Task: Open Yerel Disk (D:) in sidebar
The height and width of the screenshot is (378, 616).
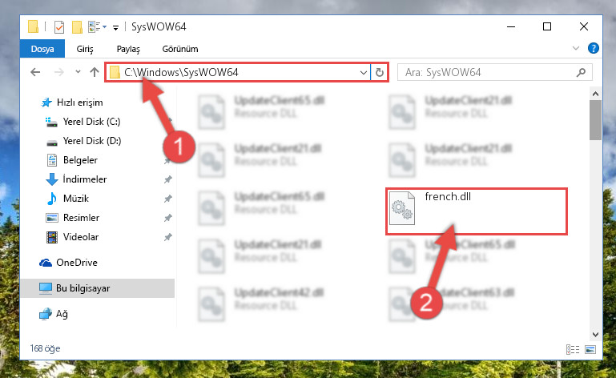Action: (x=92, y=141)
